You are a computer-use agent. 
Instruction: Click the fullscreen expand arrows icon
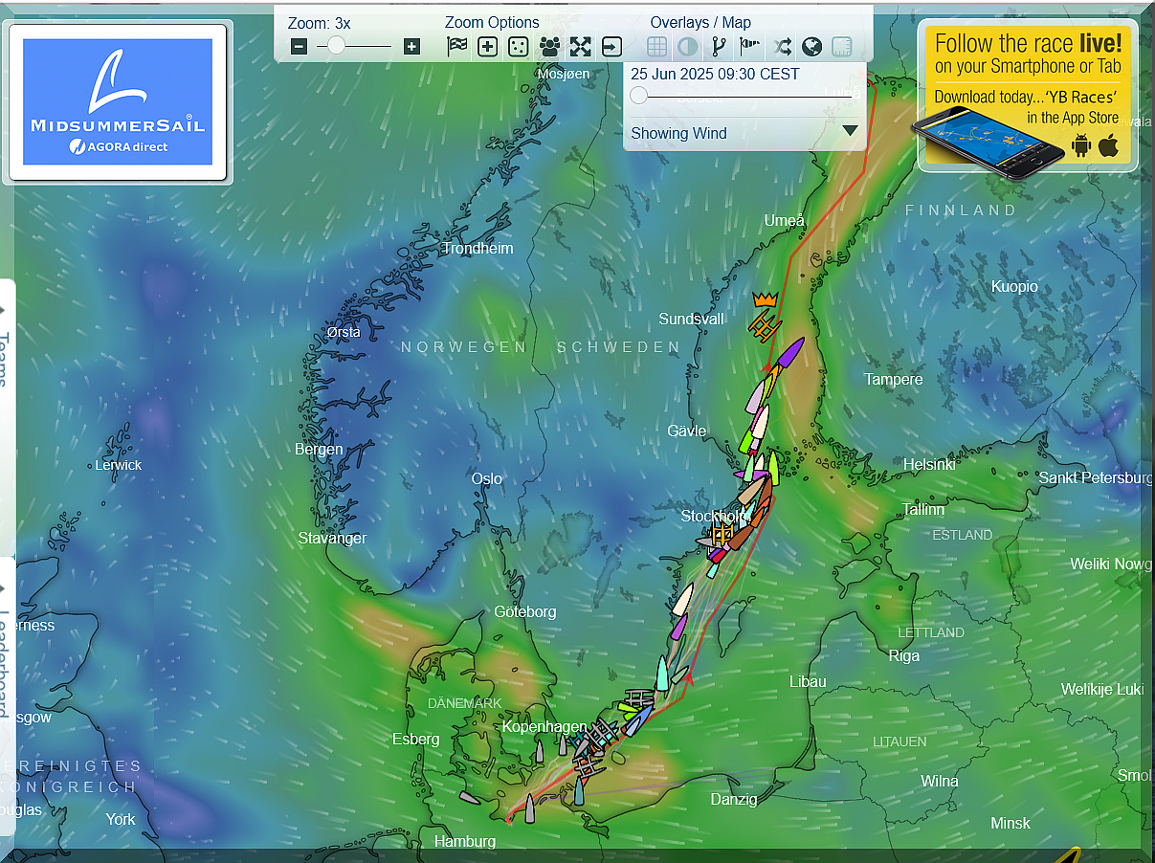coord(581,46)
